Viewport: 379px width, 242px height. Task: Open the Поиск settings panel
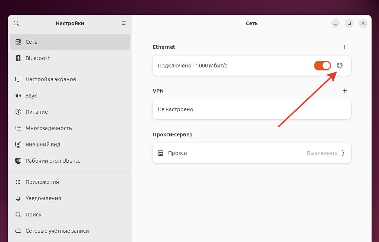tap(70, 215)
